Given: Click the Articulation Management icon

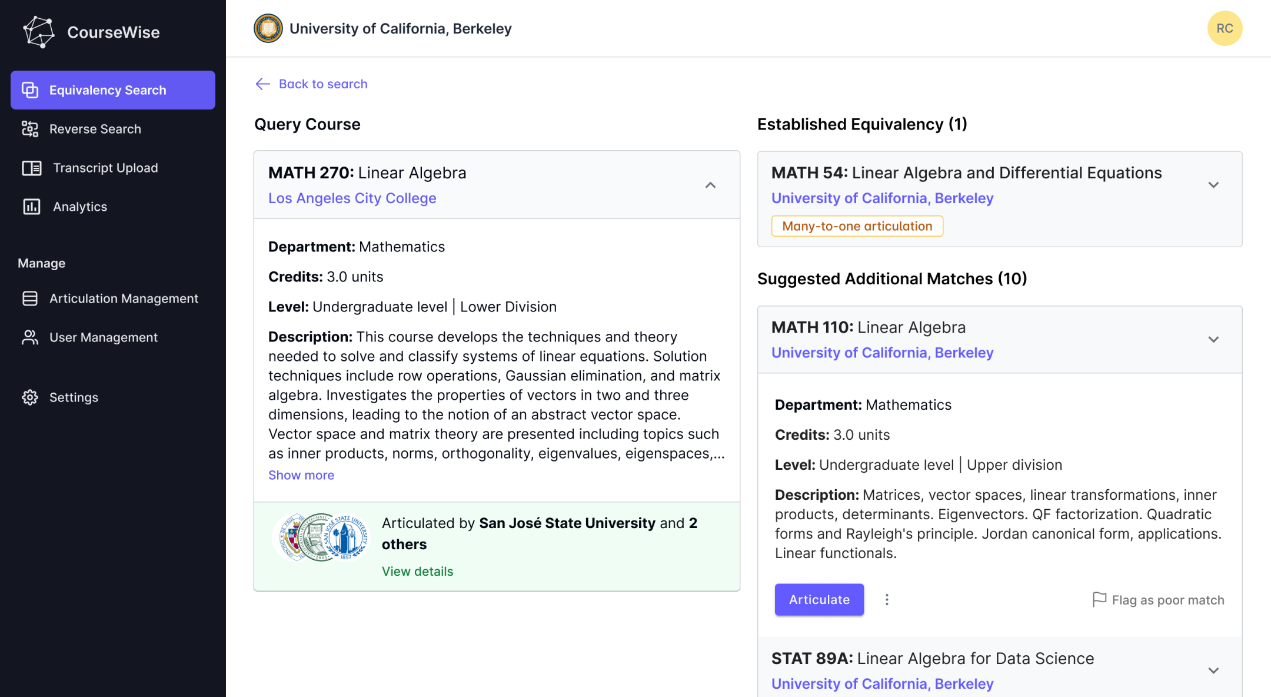Looking at the screenshot, I should tap(30, 298).
